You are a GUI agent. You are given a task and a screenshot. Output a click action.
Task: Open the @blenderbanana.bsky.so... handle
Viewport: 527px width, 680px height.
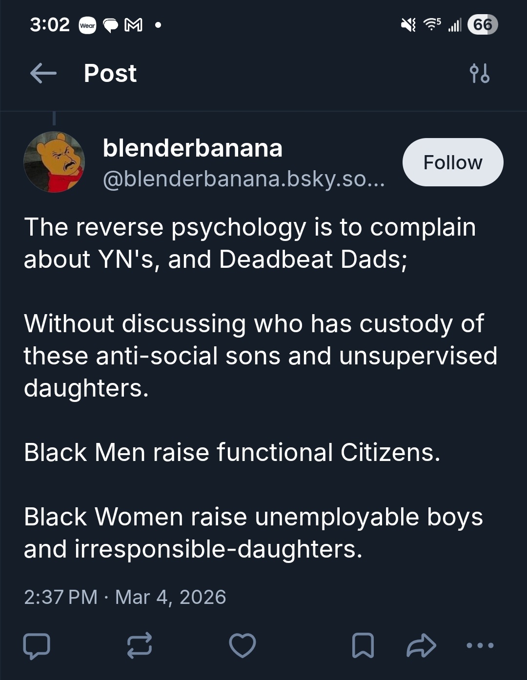pos(244,179)
